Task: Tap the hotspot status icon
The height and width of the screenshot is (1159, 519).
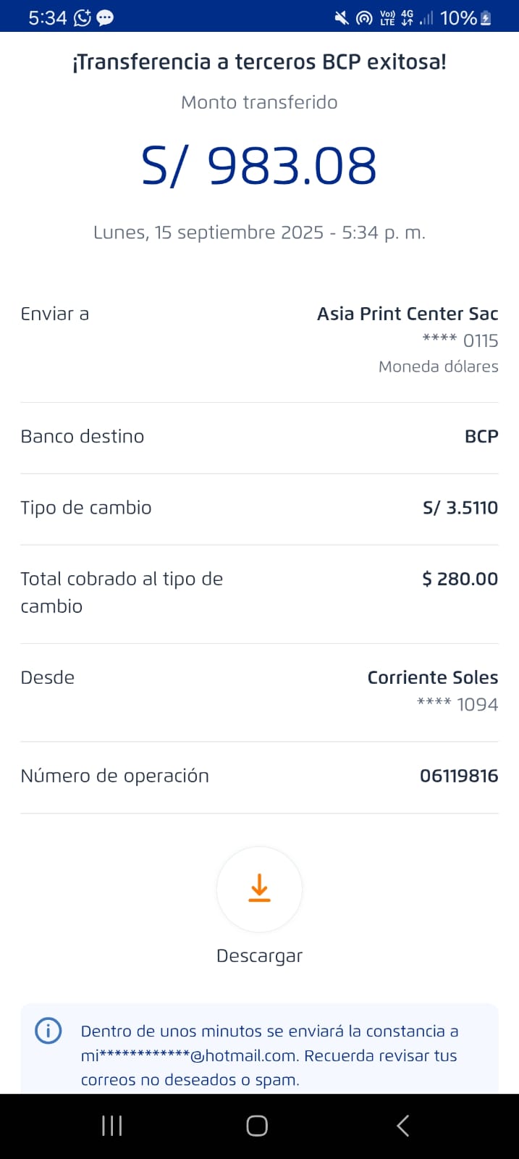Action: [x=364, y=17]
